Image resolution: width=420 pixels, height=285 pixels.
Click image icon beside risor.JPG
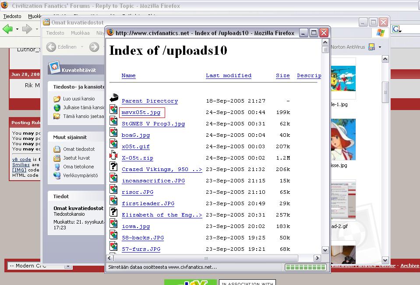(x=113, y=189)
